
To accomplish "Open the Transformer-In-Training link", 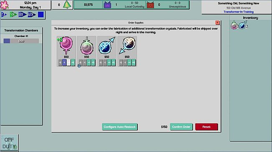I will pyautogui.click(x=239, y=12).
